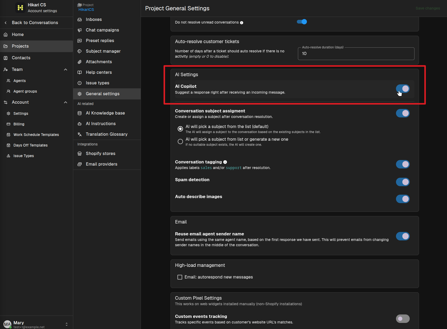This screenshot has height=329, width=447.
Task: Click the Issue types clock icon
Action: pyautogui.click(x=80, y=83)
